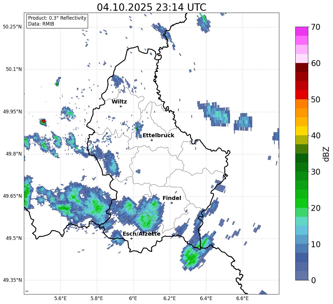The image size is (333, 304).
Task: Click the 6.6°E longitude label
Action: pos(242,298)
